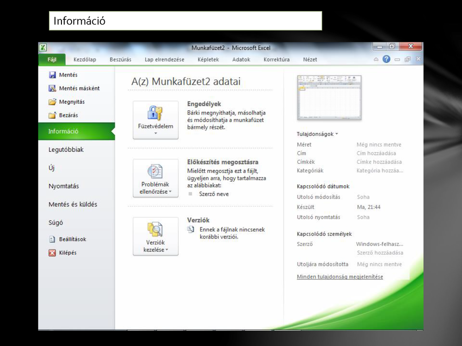
Task: Switch to the Kezdőlap tab
Action: click(x=85, y=60)
